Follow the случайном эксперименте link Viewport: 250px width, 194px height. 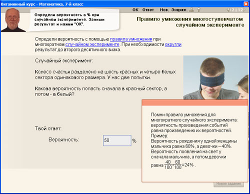pos(92,44)
